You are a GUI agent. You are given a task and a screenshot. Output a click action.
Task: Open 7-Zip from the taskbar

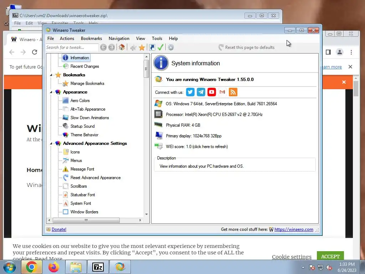98,267
